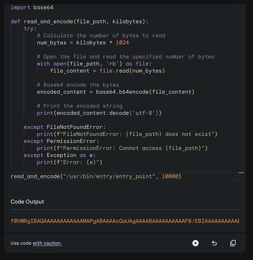The image size is (253, 260).
Task: Click the 'import base64' line
Action: [x=32, y=7]
